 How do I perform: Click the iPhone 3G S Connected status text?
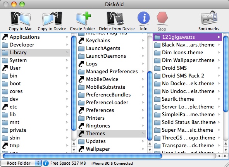tap(112, 164)
